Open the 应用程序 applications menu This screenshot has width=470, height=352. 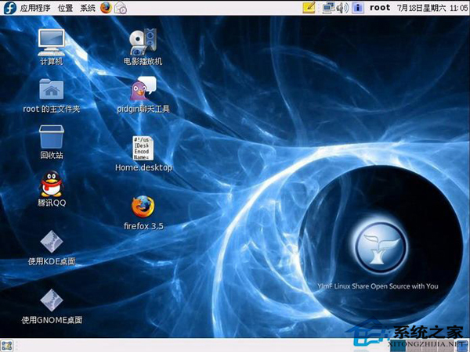coord(35,8)
